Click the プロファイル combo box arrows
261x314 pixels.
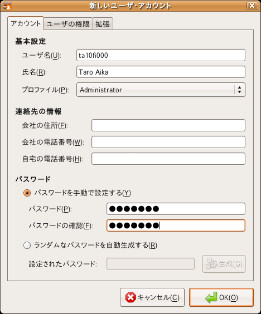tap(240, 90)
